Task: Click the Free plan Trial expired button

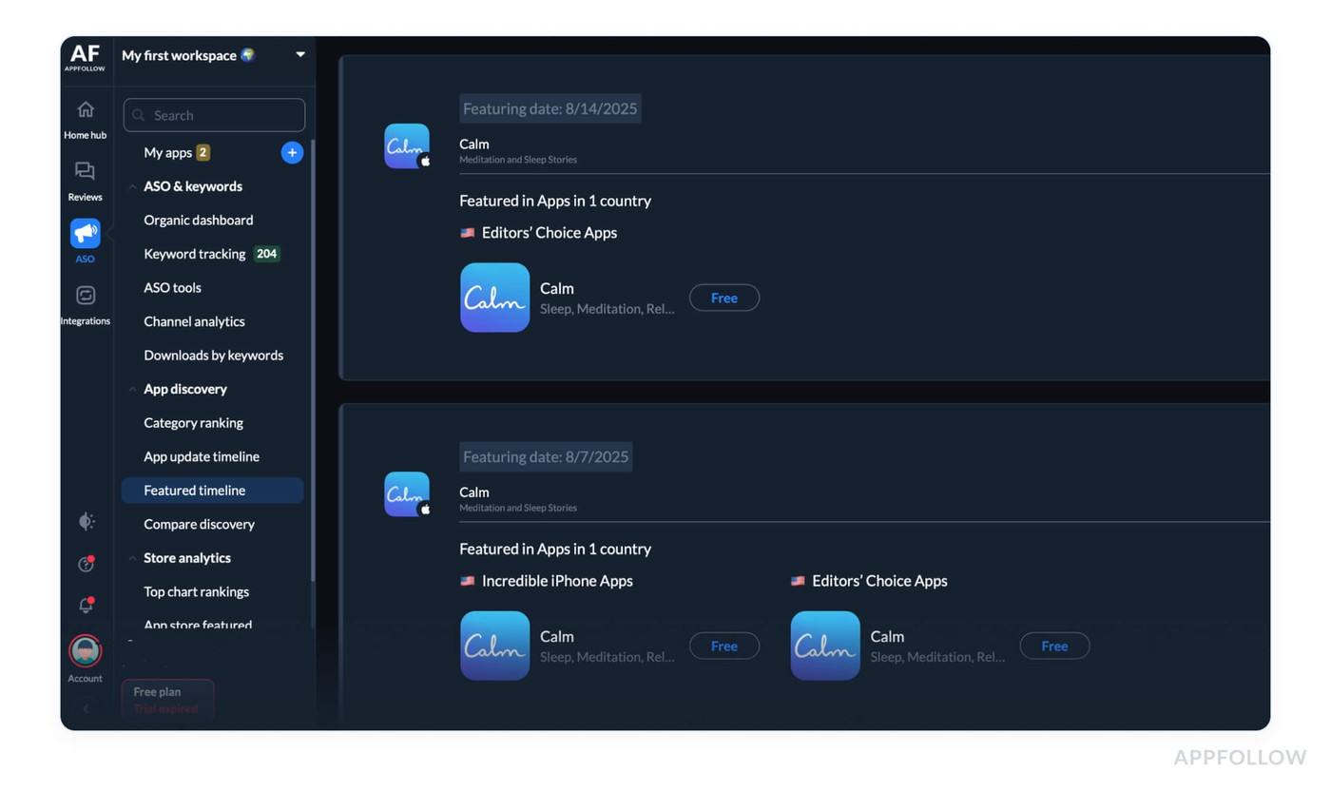Action: (167, 700)
